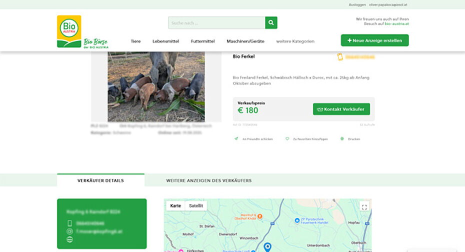Click the Ausloggen link
465x252 pixels.
tap(357, 4)
